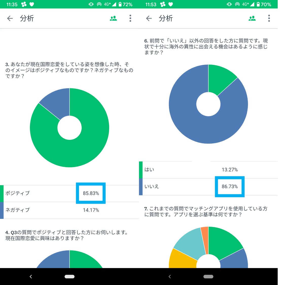Tap home pill on left navigation bar
The width and height of the screenshot is (282, 285).
coord(69,277)
